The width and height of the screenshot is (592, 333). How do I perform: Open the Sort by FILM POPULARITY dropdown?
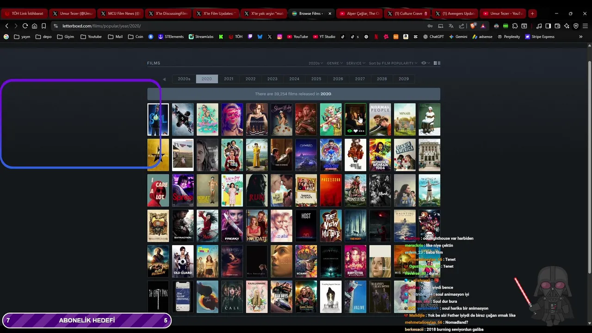(x=393, y=63)
